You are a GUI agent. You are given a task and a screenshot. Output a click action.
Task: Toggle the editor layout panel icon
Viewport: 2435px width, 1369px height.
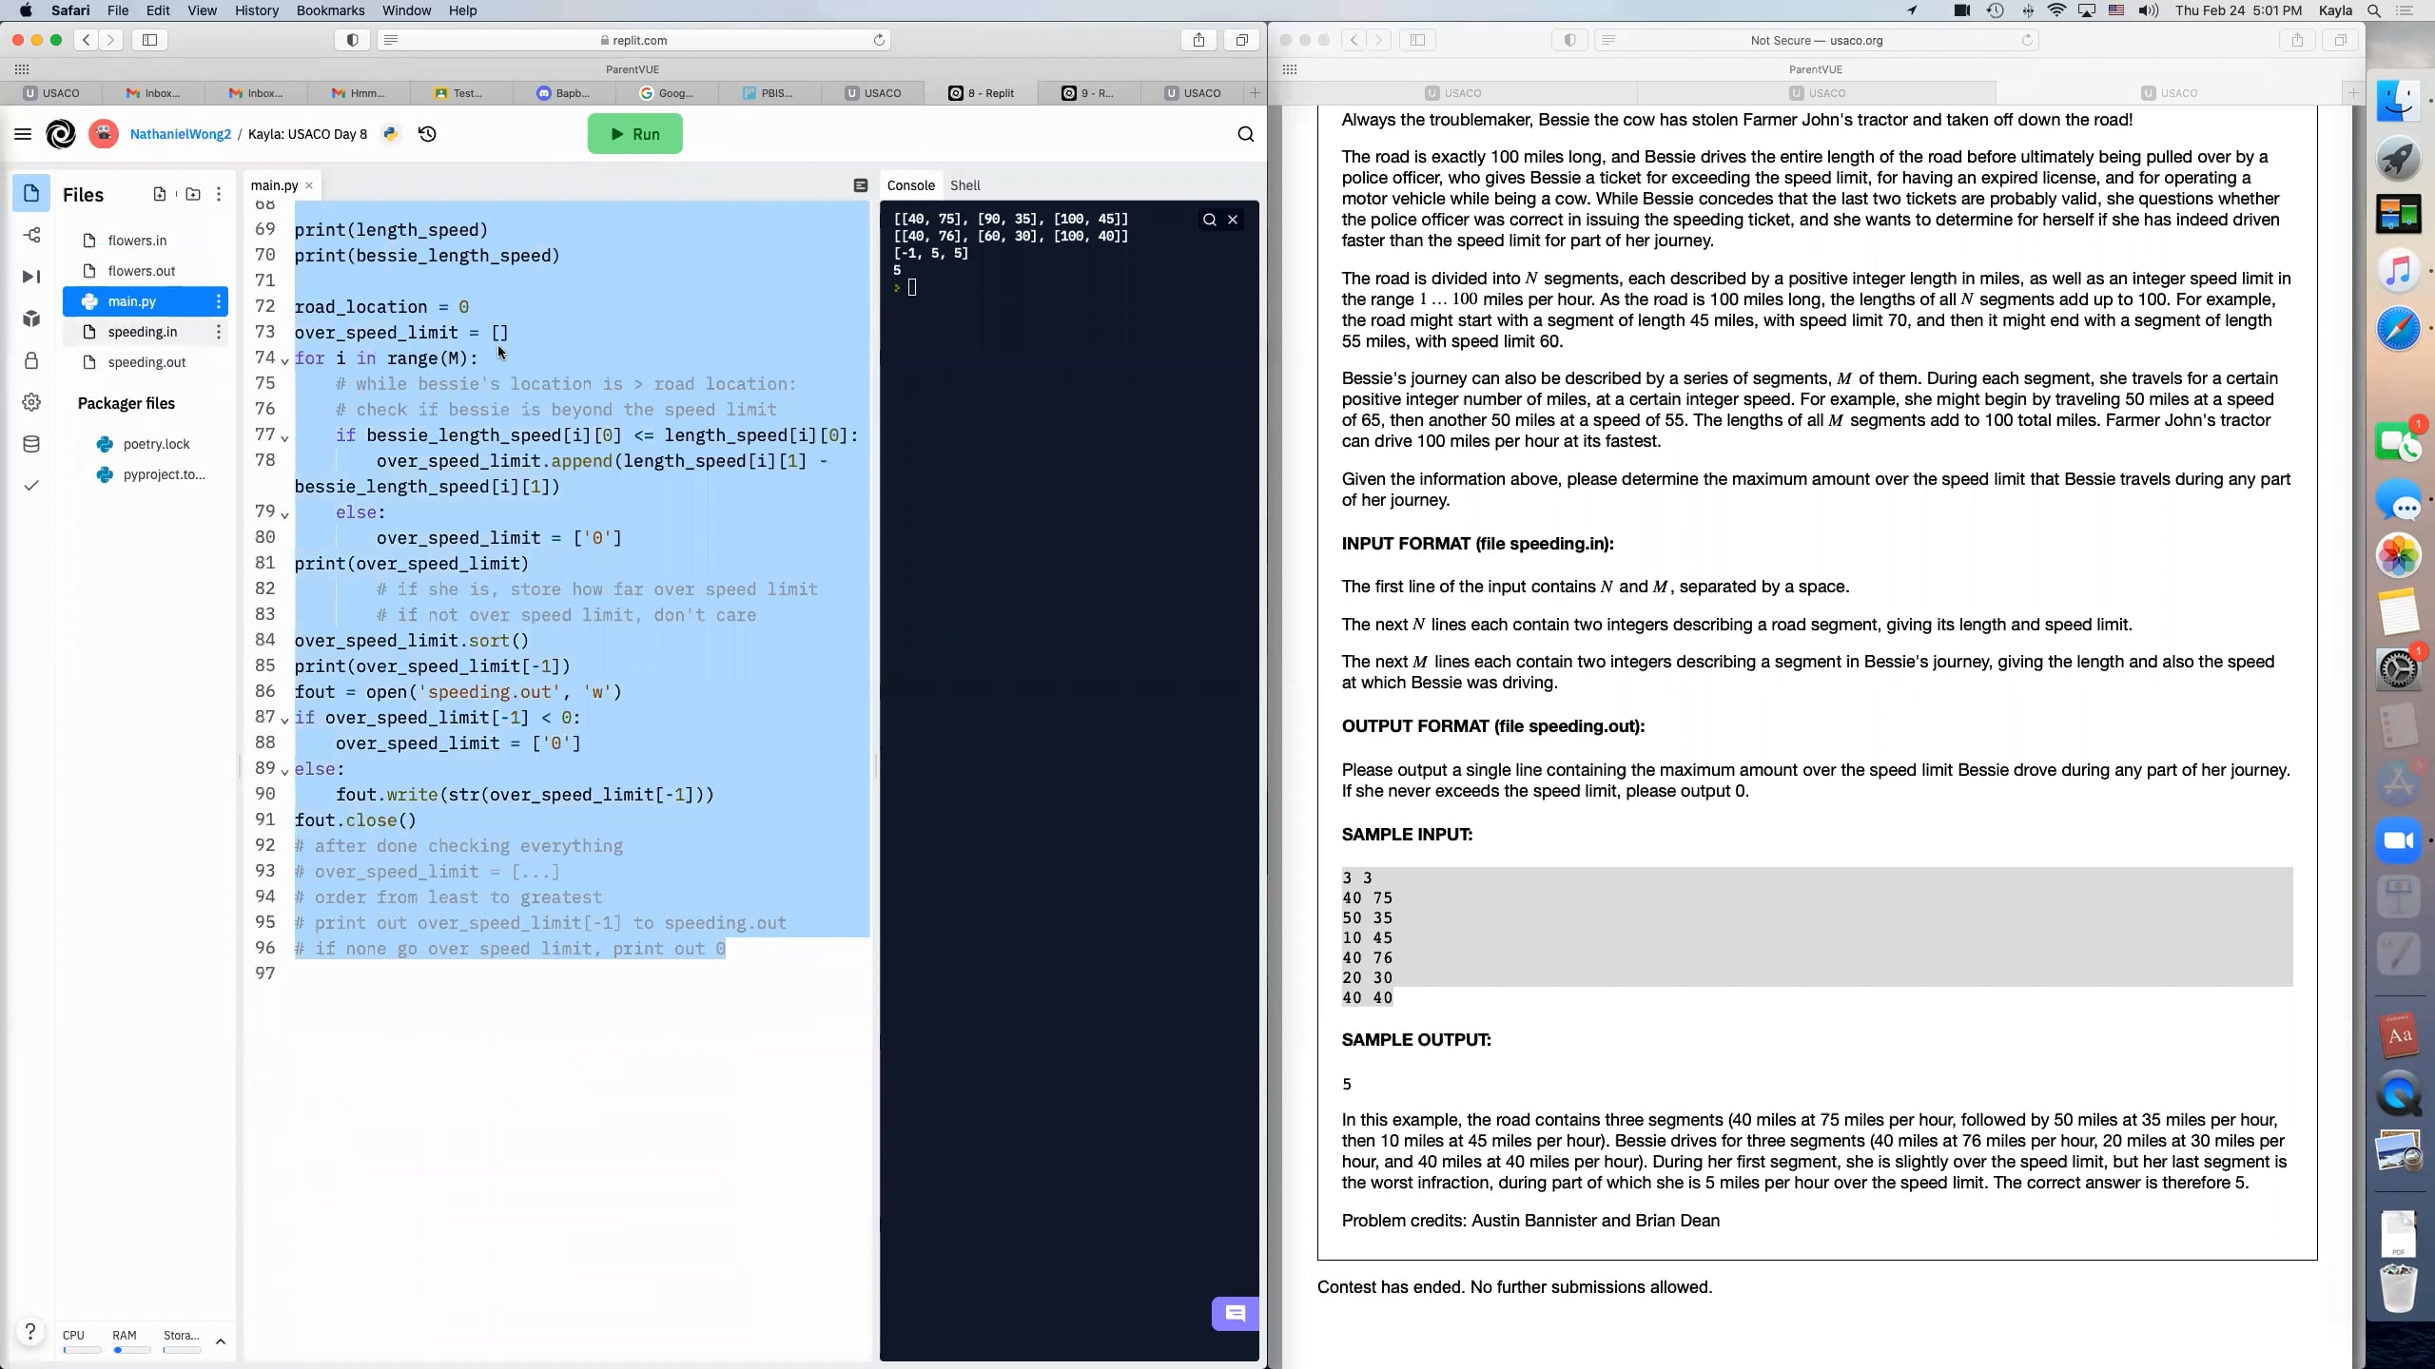[860, 185]
